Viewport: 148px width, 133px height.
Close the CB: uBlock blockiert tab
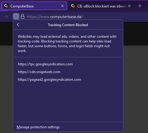[x=129, y=6]
